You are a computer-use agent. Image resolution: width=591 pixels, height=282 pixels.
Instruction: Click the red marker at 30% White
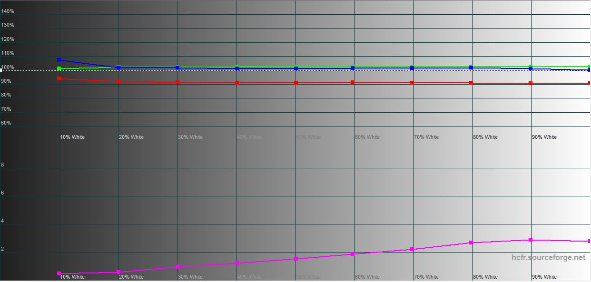pos(177,82)
